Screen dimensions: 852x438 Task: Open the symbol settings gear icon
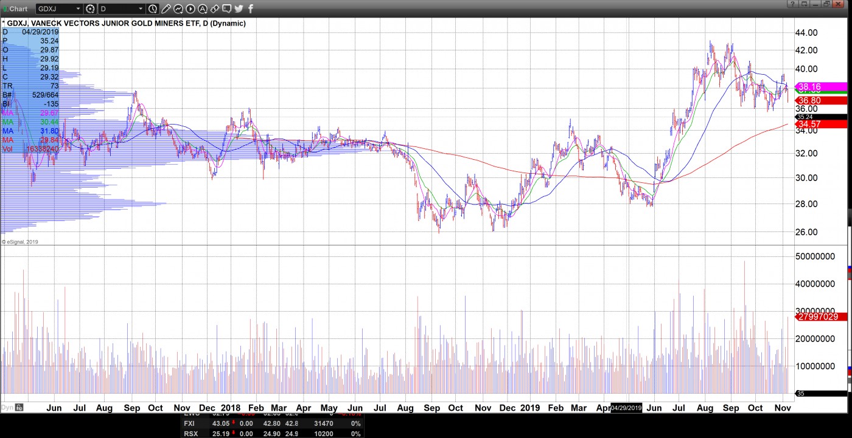point(91,9)
